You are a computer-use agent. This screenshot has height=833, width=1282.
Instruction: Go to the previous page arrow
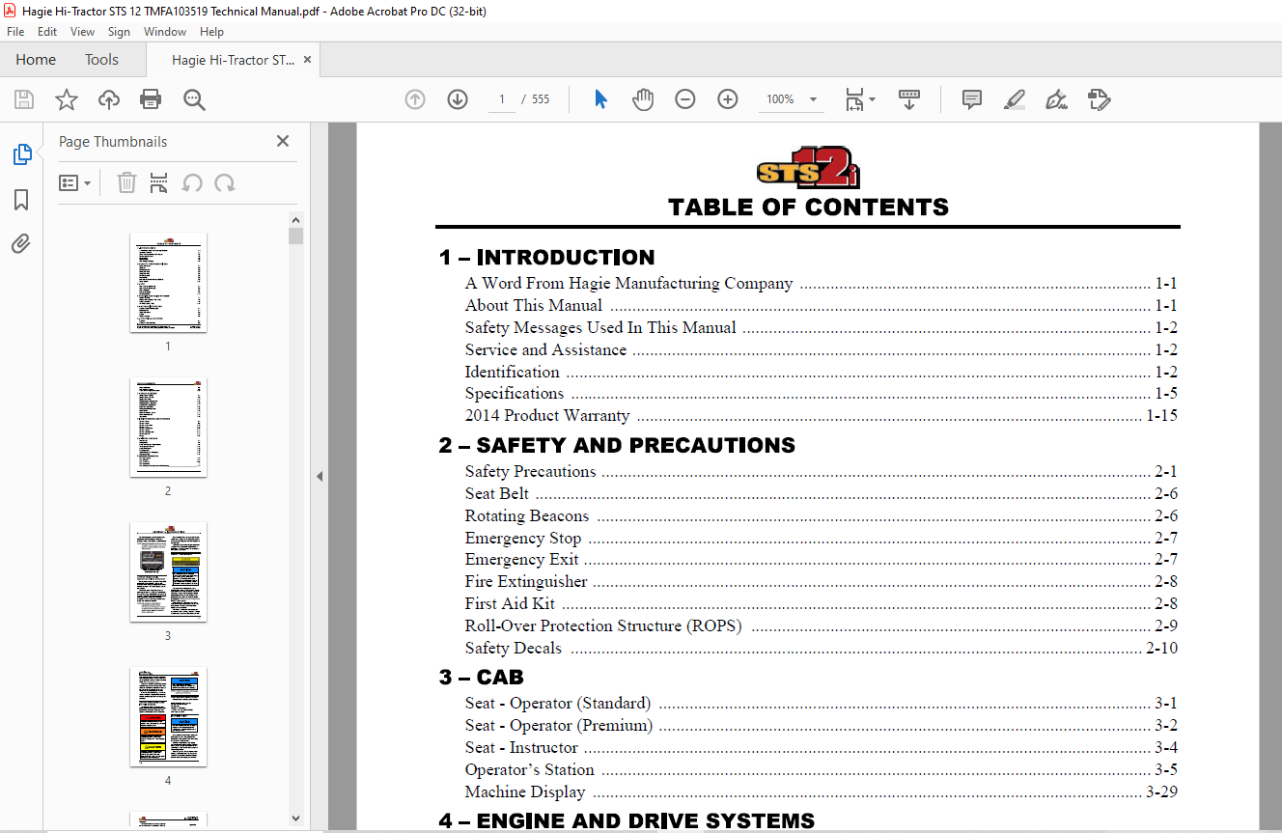415,99
